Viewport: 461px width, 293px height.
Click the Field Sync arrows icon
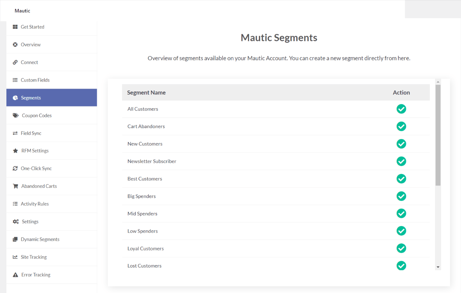click(x=15, y=133)
